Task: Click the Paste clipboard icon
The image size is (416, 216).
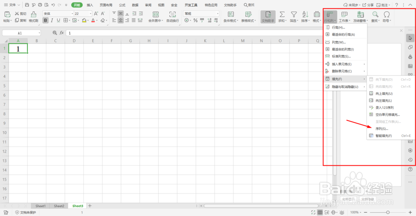Action: point(7,14)
